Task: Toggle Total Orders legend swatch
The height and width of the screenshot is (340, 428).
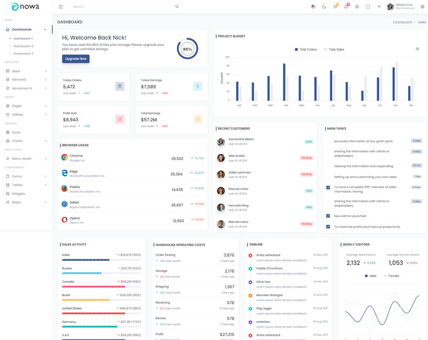Action: click(296, 50)
